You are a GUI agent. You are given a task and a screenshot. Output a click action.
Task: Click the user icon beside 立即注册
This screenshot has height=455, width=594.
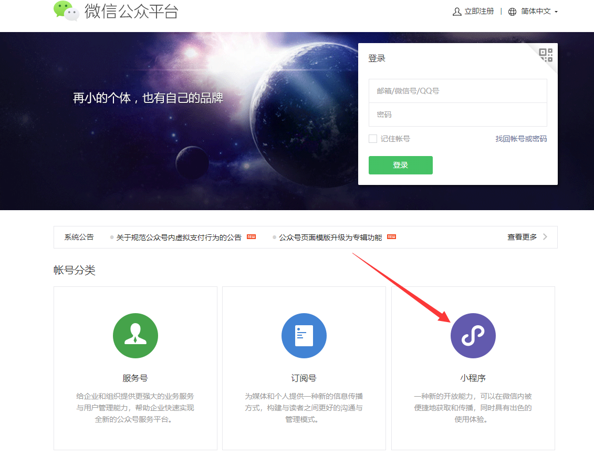pyautogui.click(x=457, y=12)
